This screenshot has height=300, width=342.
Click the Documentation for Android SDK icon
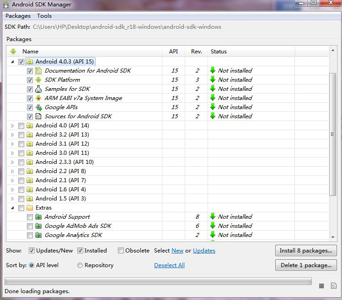38,71
